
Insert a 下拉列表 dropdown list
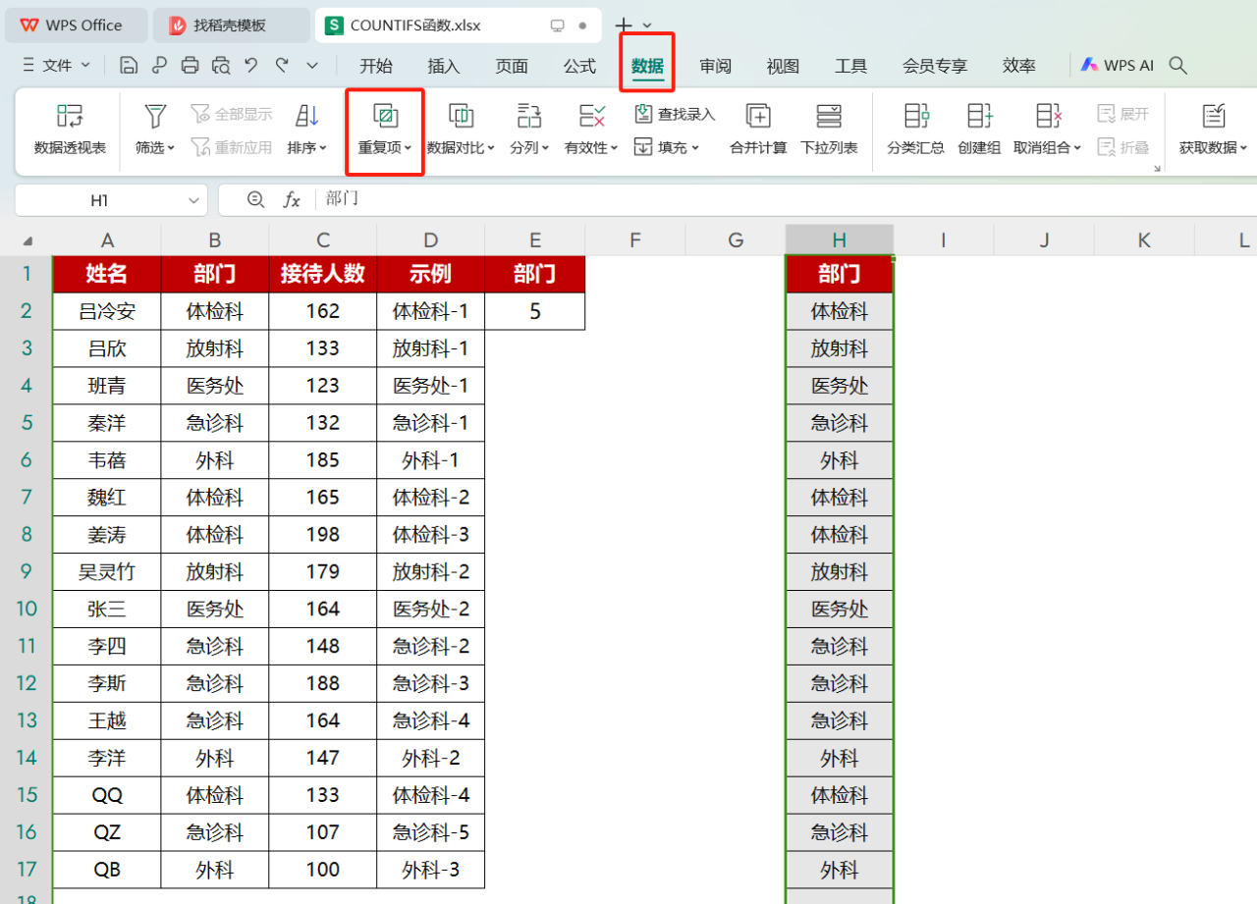829,131
